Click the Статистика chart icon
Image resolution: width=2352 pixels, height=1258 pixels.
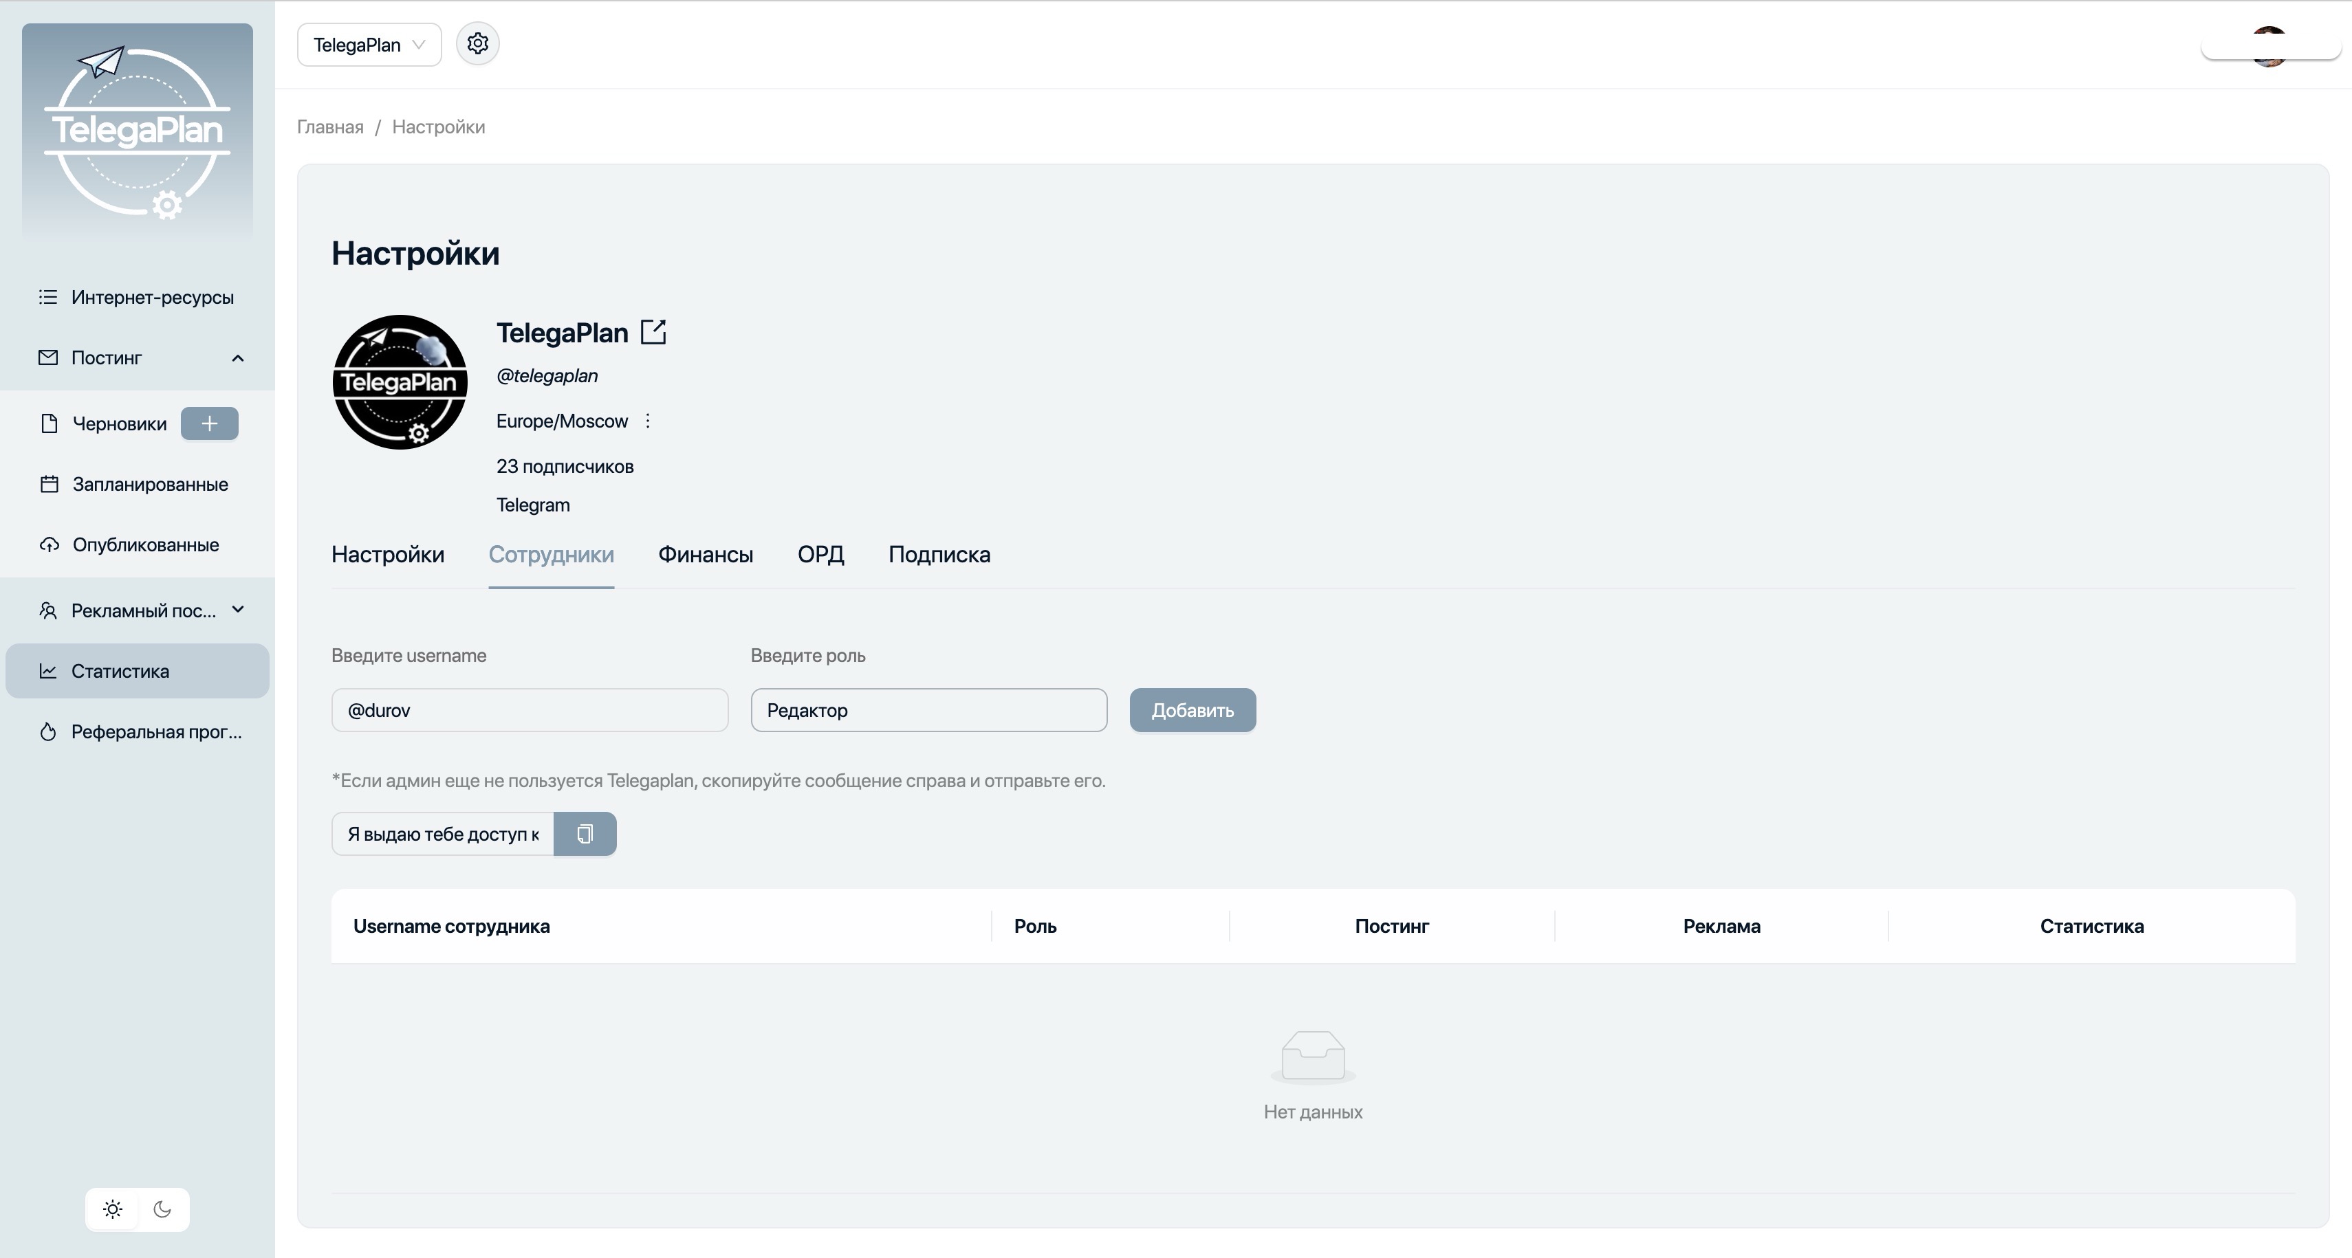pyautogui.click(x=48, y=671)
